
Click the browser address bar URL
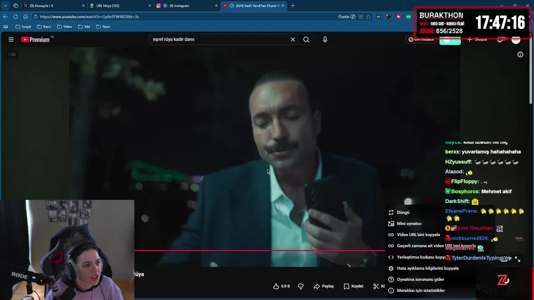point(89,17)
